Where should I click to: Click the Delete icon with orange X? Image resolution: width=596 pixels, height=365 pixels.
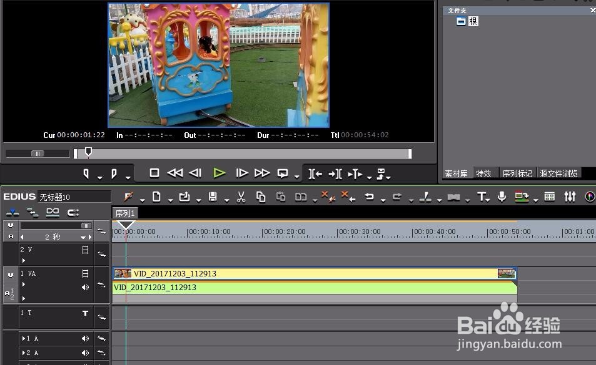[328, 197]
